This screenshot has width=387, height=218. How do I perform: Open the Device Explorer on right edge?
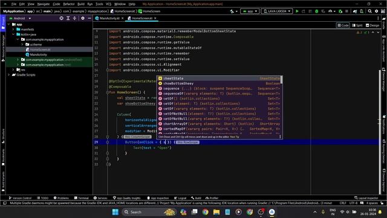pyautogui.click(x=384, y=180)
